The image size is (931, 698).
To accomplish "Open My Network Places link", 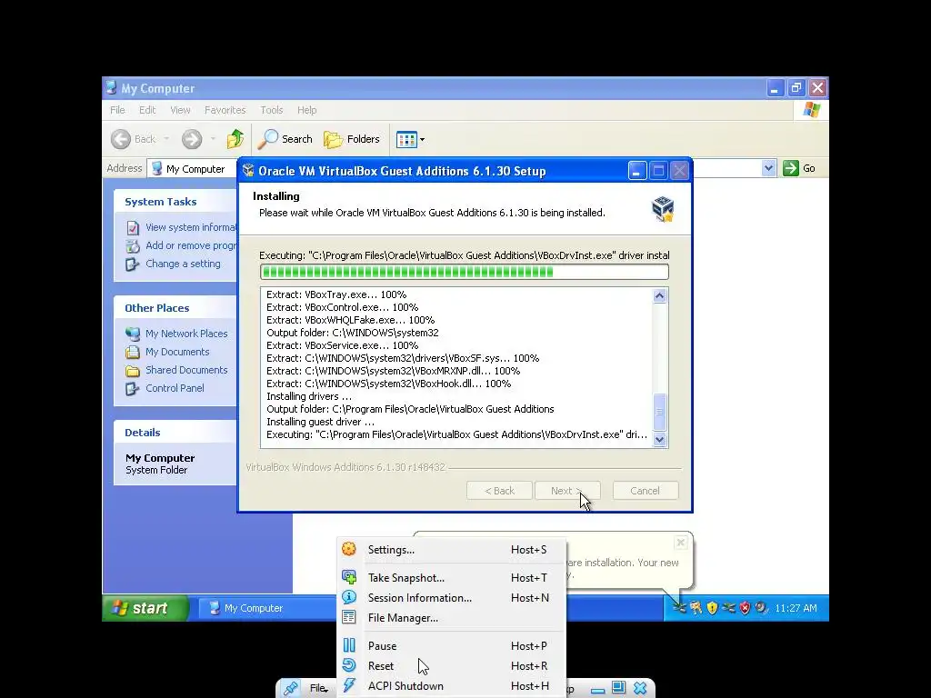I will click(x=186, y=334).
